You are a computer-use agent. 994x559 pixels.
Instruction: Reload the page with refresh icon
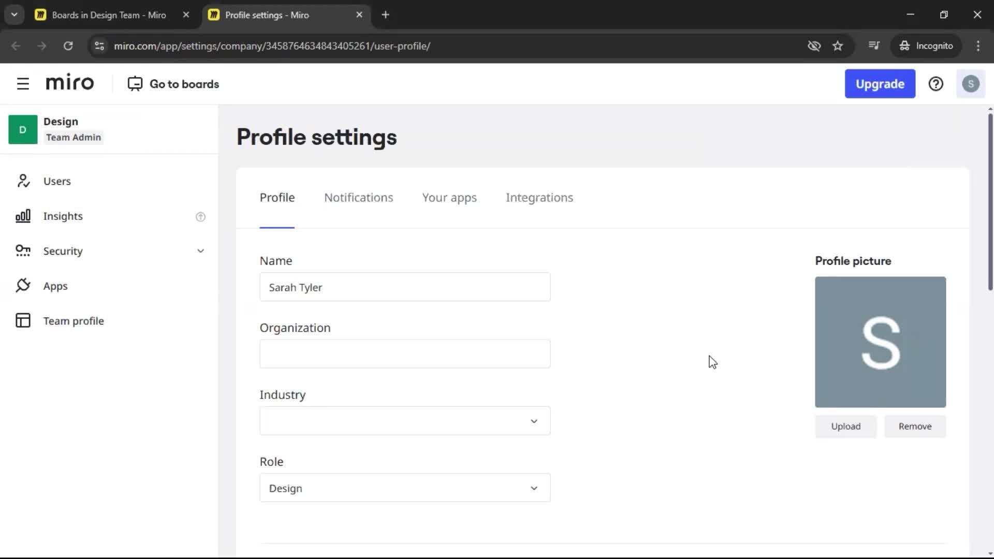coord(68,46)
